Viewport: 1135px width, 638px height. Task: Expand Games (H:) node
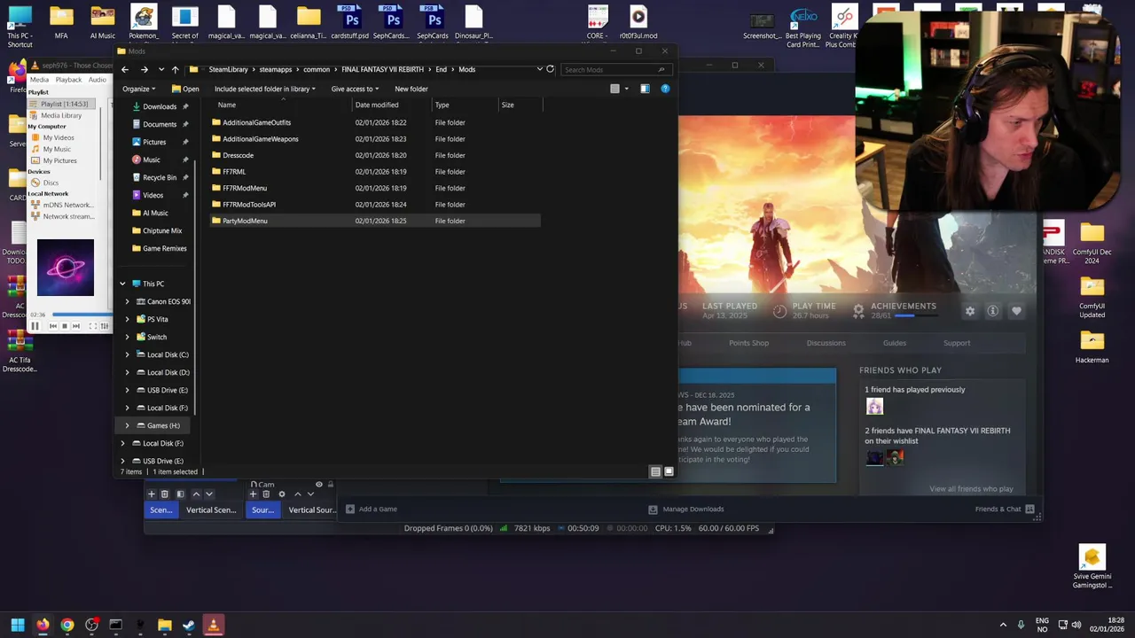pyautogui.click(x=127, y=425)
